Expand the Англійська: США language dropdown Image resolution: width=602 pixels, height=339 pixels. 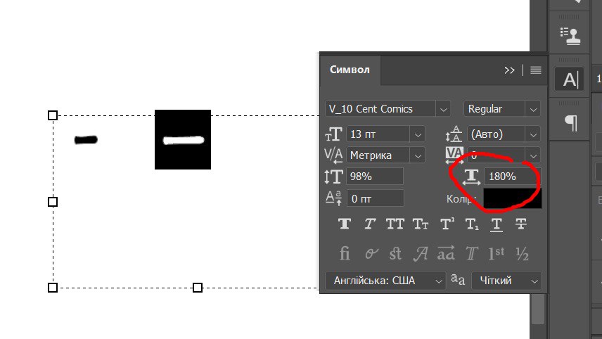[x=440, y=281]
